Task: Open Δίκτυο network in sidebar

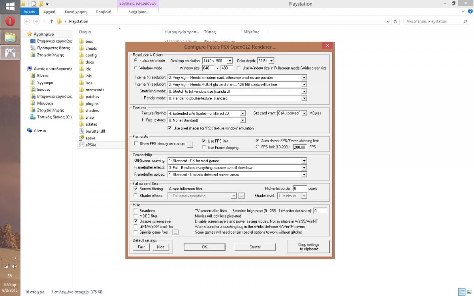Action: click(x=37, y=131)
